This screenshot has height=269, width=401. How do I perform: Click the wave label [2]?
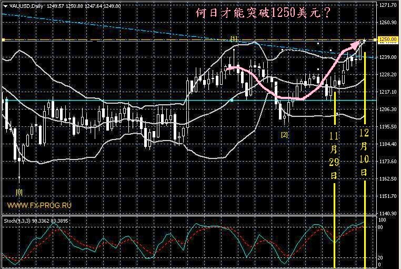(x=284, y=135)
